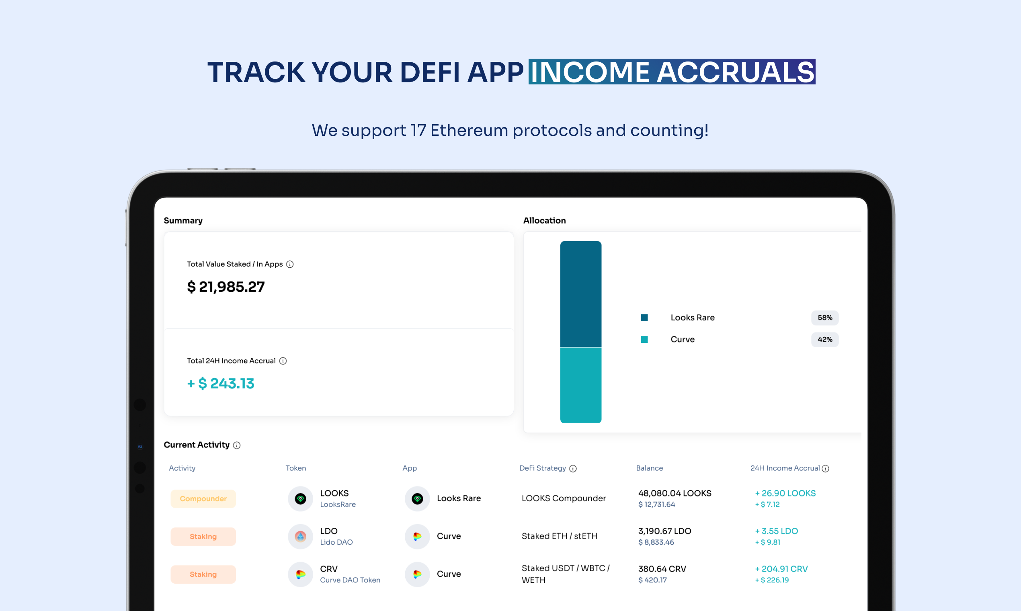Click the Compounder activity badge

[x=203, y=499]
